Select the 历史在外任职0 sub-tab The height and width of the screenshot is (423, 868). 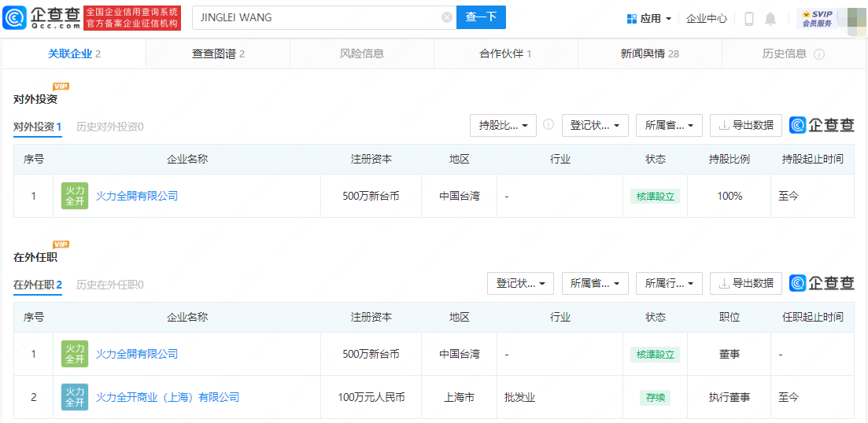(x=109, y=284)
